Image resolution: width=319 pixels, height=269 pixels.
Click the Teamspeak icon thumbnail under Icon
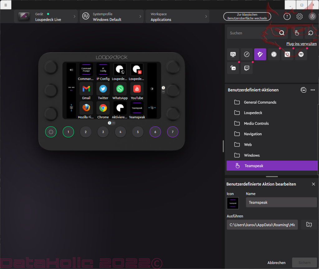233,203
